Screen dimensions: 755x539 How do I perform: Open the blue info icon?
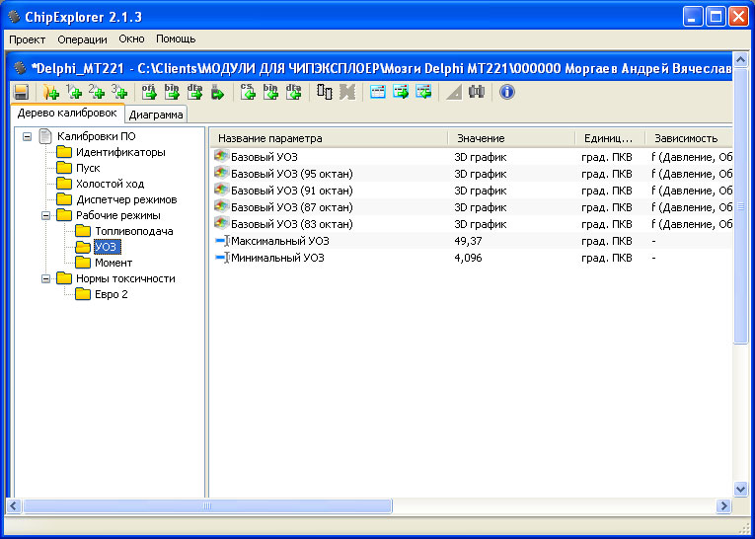click(x=507, y=93)
